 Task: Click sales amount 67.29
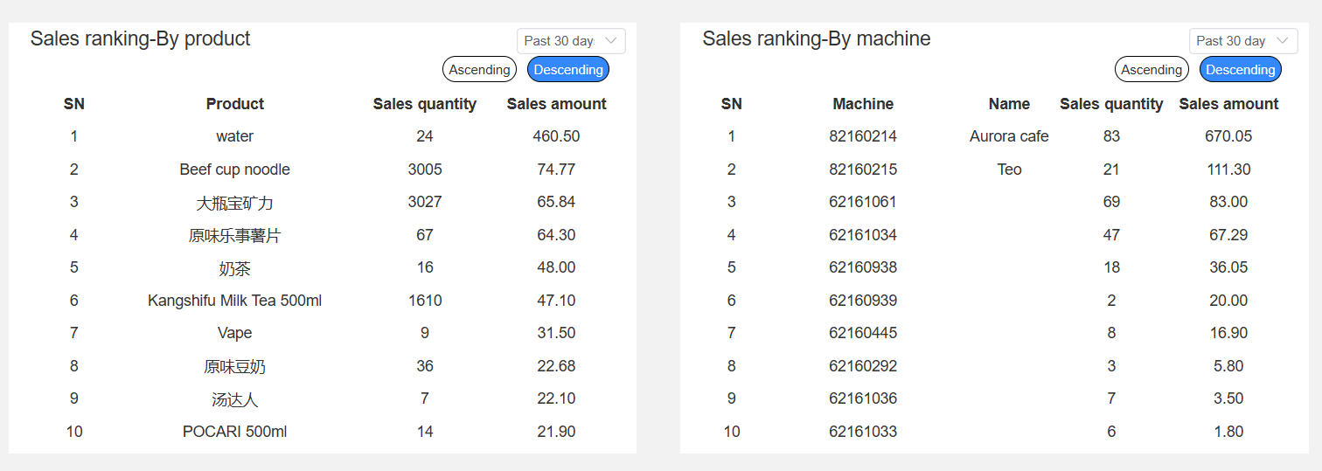1228,235
